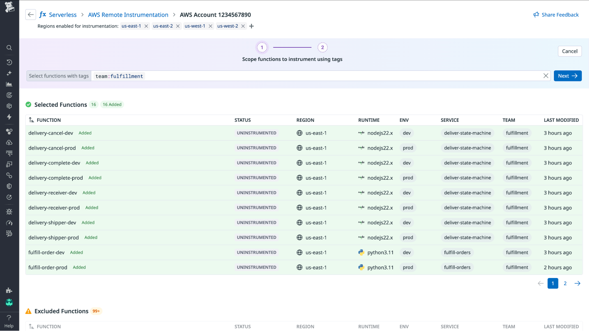Open Help at the bottom of sidebar

point(9,321)
